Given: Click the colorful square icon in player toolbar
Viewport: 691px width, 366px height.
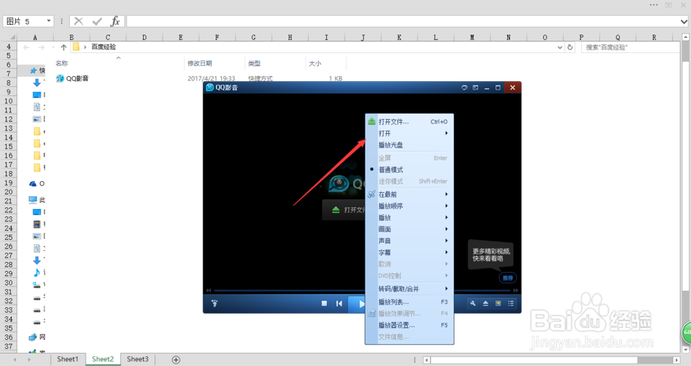Looking at the screenshot, I should tap(498, 303).
